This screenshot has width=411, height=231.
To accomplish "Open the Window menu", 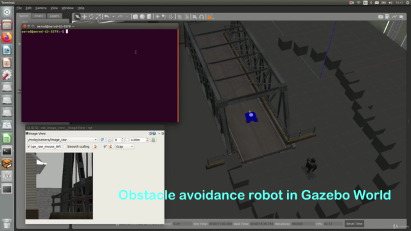I will (x=67, y=8).
